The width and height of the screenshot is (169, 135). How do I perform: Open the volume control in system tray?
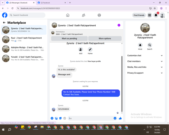[148, 132]
